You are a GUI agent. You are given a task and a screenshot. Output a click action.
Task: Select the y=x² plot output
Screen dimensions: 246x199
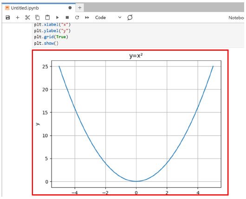coord(130,123)
